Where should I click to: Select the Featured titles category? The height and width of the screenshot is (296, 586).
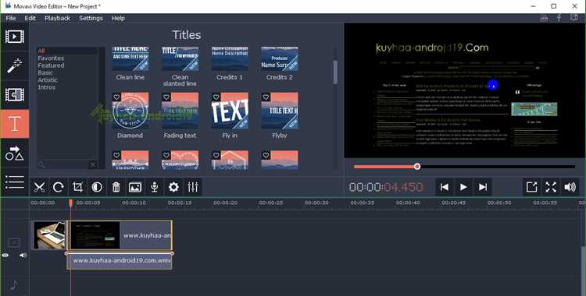pos(51,65)
